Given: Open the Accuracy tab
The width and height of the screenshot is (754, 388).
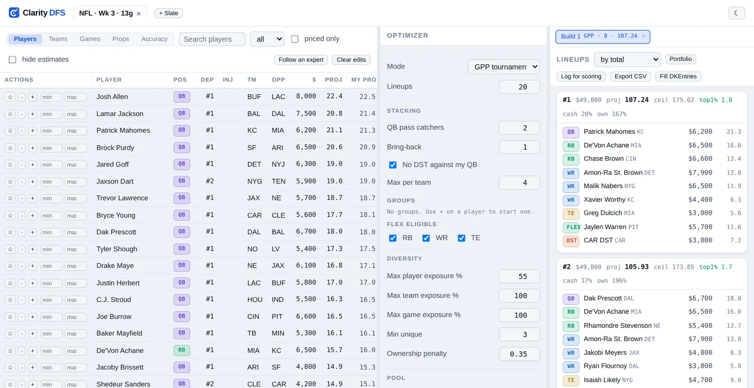Looking at the screenshot, I should (154, 39).
